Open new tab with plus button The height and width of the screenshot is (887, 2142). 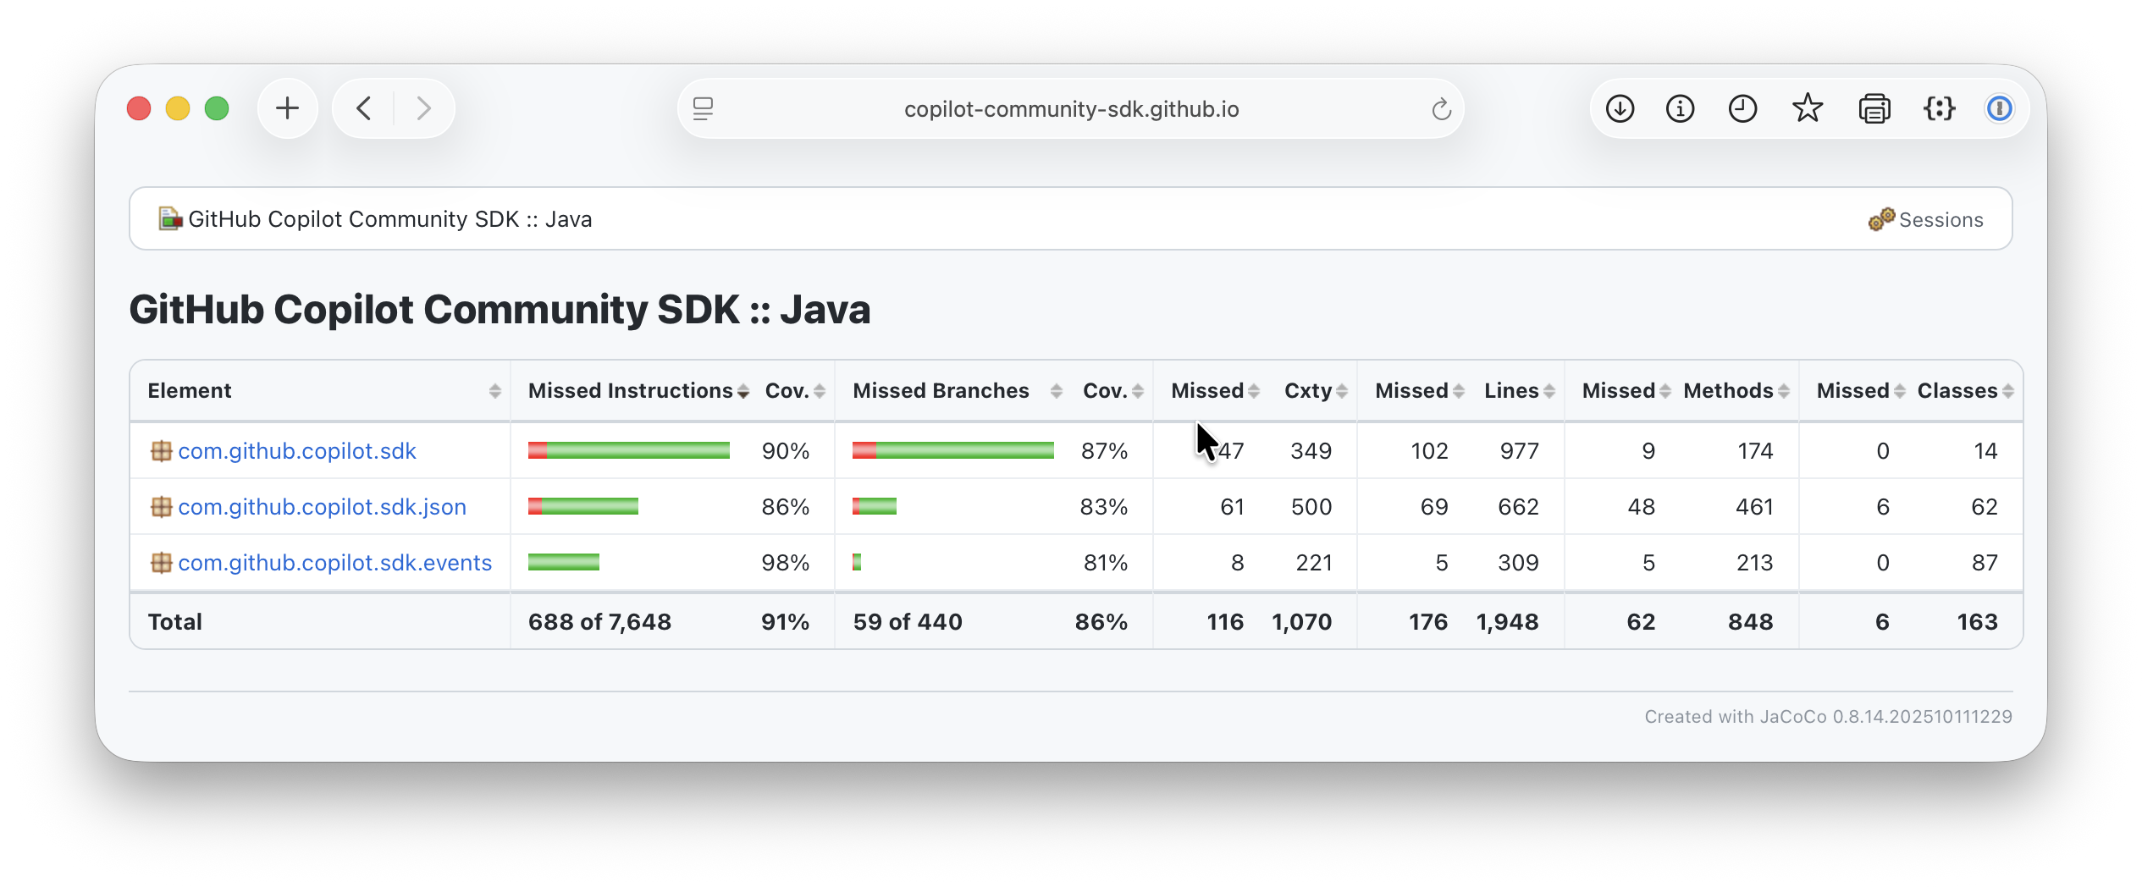coord(288,108)
